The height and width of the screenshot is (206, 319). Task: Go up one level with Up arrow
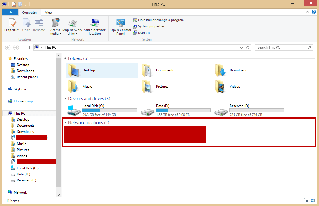pos(29,47)
